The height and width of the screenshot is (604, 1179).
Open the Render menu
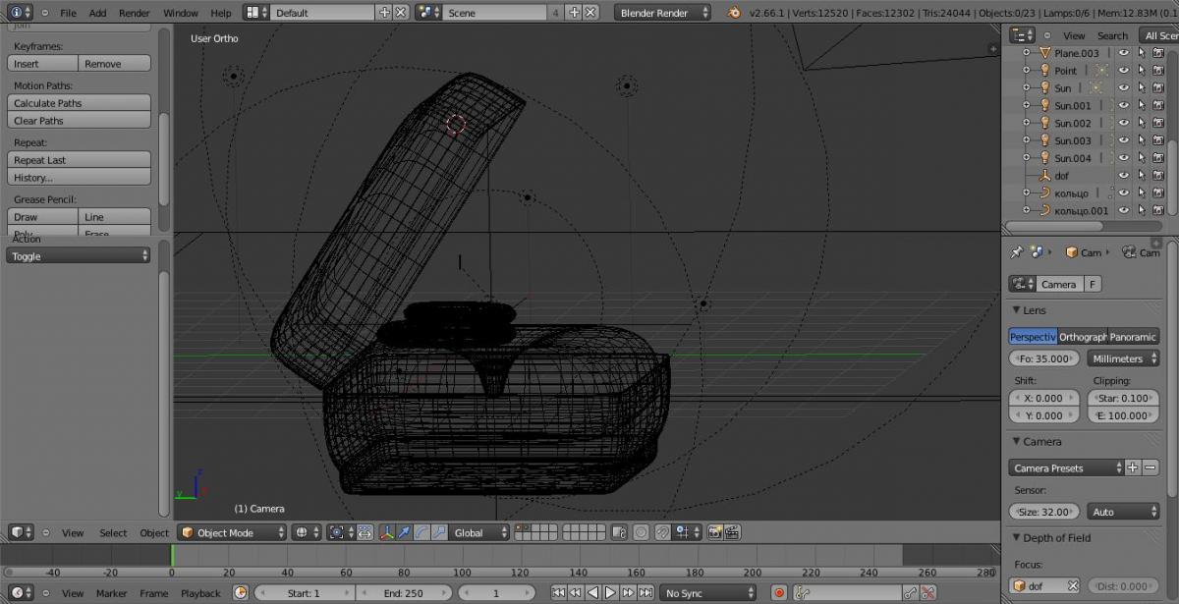[x=135, y=13]
